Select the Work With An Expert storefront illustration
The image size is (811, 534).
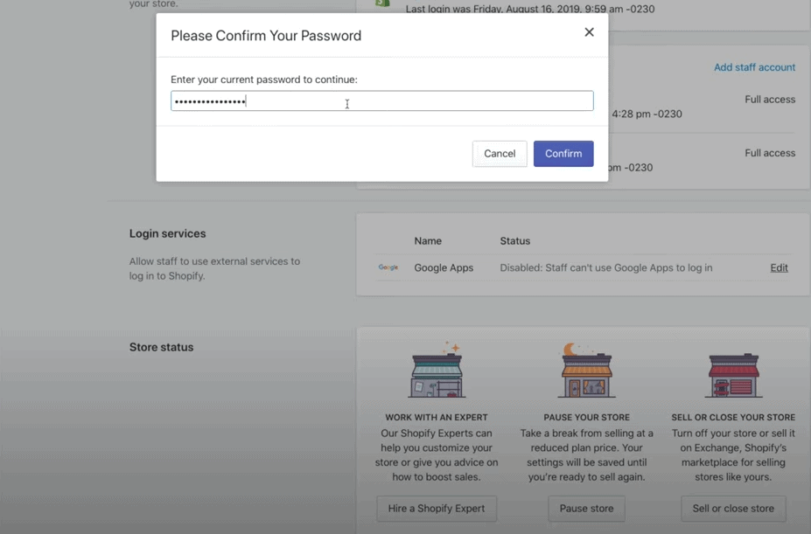(x=437, y=371)
